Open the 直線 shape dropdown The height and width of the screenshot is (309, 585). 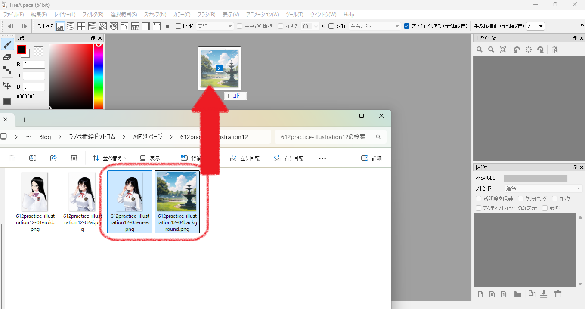click(214, 26)
